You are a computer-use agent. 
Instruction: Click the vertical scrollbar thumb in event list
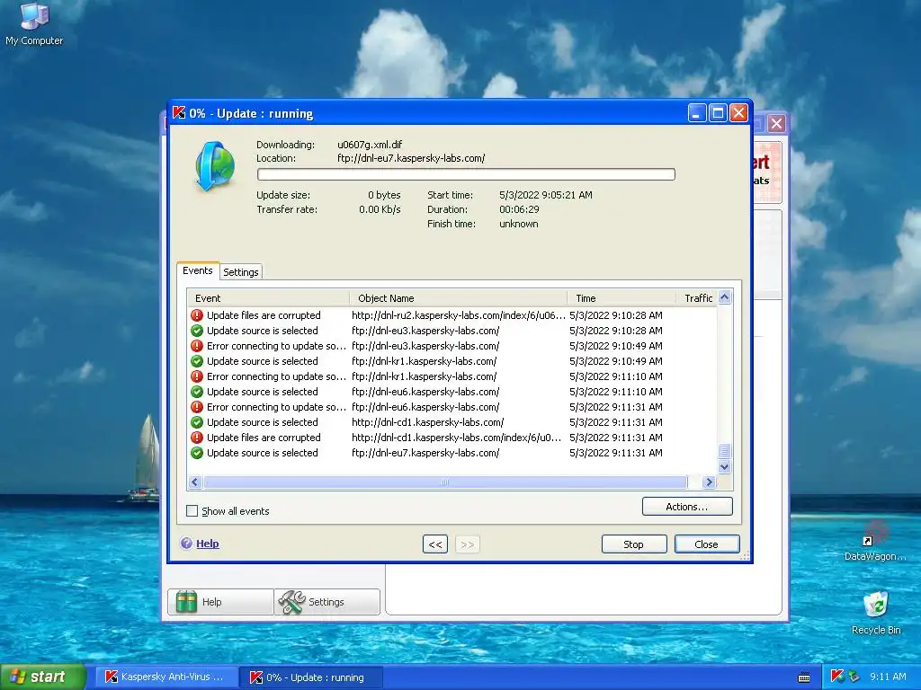pyautogui.click(x=725, y=451)
